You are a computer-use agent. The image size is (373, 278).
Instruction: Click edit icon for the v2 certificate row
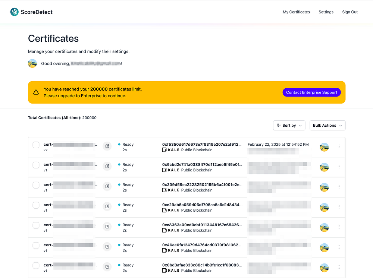(107, 146)
